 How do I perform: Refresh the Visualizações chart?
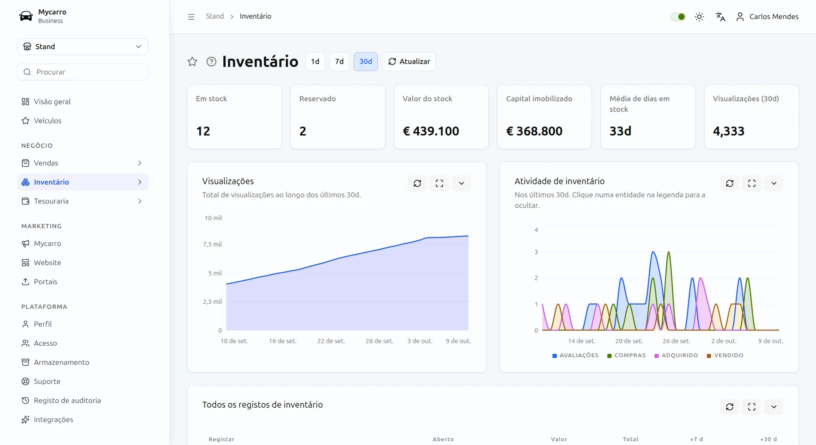[x=417, y=183]
